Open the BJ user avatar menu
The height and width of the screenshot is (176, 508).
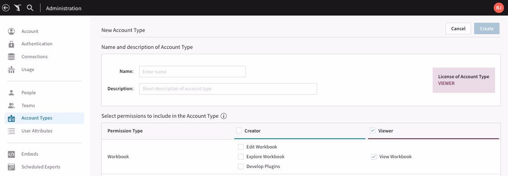click(x=499, y=8)
